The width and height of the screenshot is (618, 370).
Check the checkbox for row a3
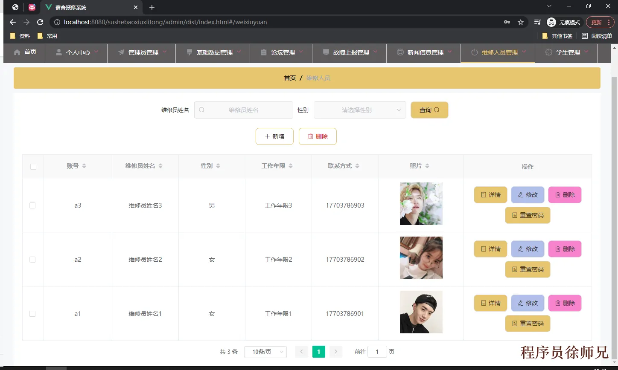(32, 205)
